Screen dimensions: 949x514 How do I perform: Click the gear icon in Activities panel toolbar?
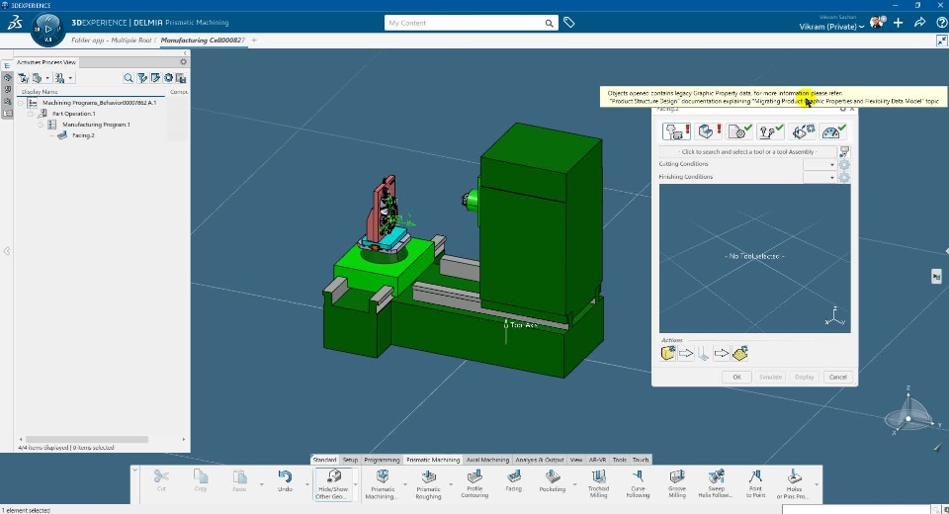168,77
